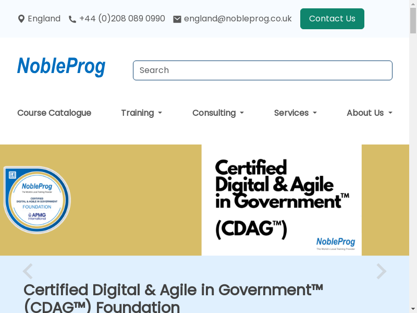
Task: Click the envelope email icon in top bar
Action: click(177, 19)
